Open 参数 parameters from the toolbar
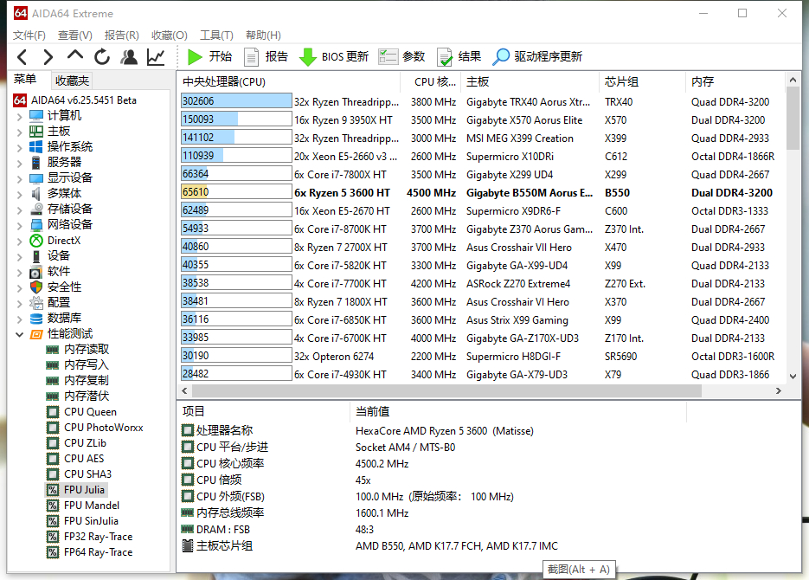This screenshot has width=809, height=580. point(402,57)
